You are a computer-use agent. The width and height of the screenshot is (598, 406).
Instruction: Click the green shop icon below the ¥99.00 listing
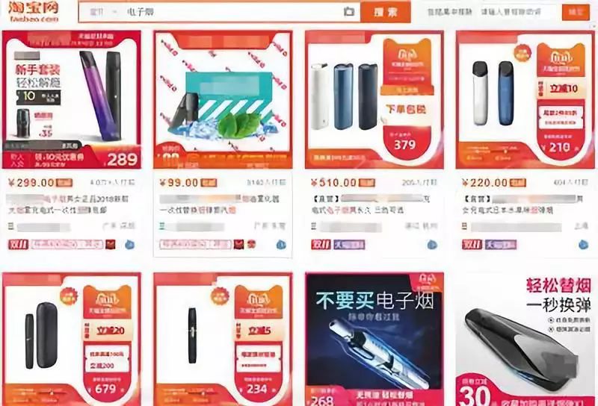click(162, 226)
